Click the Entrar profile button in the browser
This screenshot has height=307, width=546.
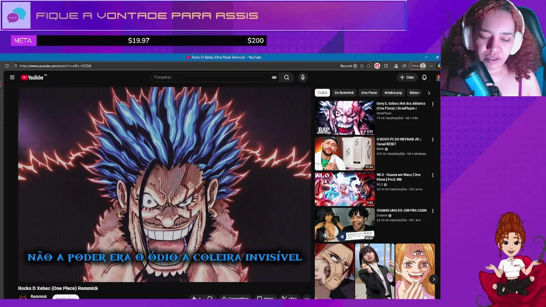pos(418,66)
